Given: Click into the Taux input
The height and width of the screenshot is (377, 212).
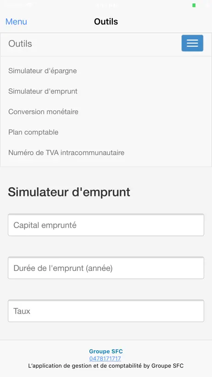Looking at the screenshot, I should pyautogui.click(x=106, y=311).
